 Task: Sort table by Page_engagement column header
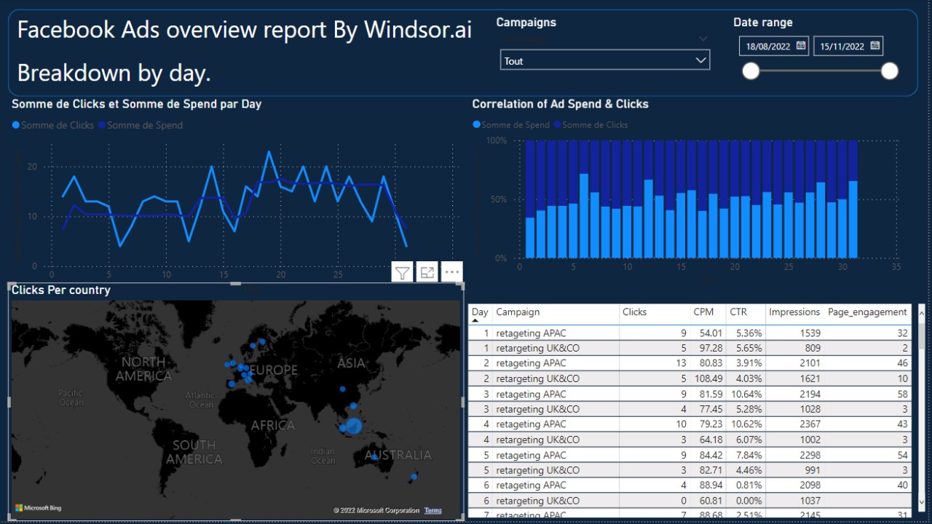(867, 312)
